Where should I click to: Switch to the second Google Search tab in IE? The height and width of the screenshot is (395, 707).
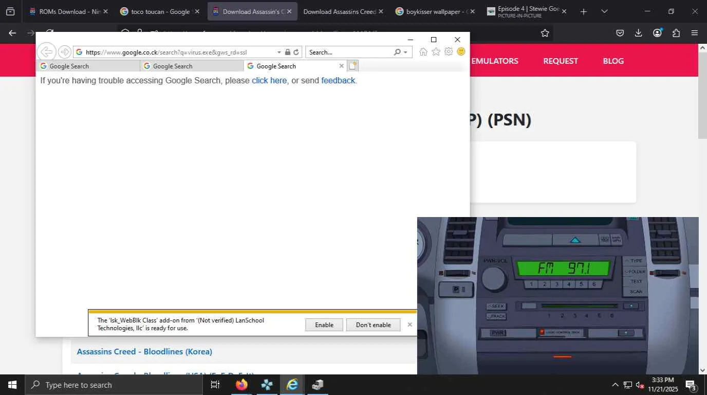[x=192, y=66]
